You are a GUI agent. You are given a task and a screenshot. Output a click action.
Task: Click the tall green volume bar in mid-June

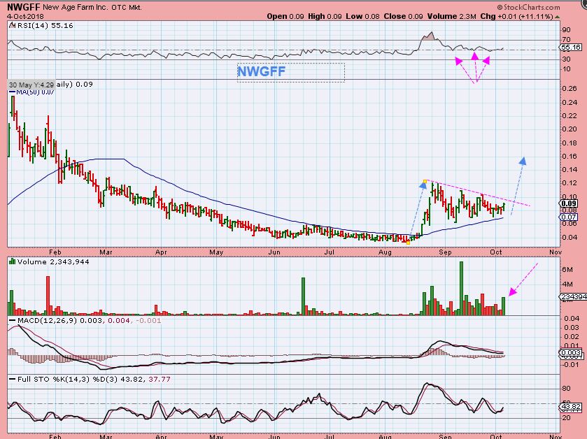(303, 296)
